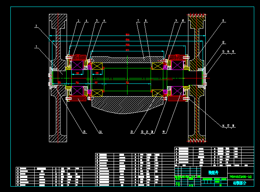This screenshot has width=260, height=192.
Task: Select part callout number 4
Action: pos(86,20)
